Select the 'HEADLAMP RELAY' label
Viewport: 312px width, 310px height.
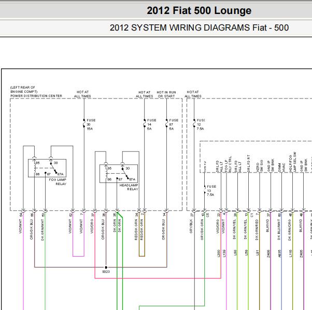tap(129, 187)
